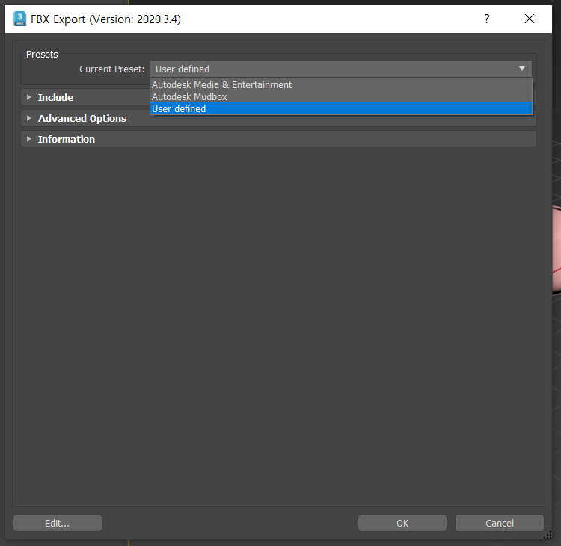Screen dimensions: 561x546
Task: Click the resize grip at dialog corner
Action: [x=548, y=535]
